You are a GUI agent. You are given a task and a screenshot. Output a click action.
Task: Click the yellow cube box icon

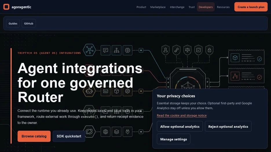[x=116, y=91]
